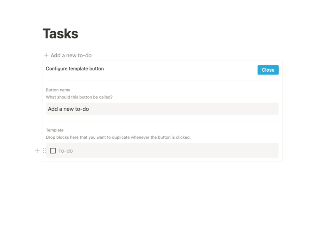This screenshot has height=226, width=320.
Task: Click the "Tasks" page title
Action: (x=60, y=34)
